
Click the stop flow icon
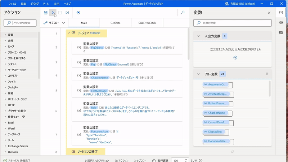(60, 13)
